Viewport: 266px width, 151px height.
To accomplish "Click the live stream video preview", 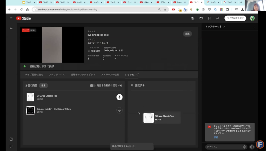I will [x=52, y=45].
